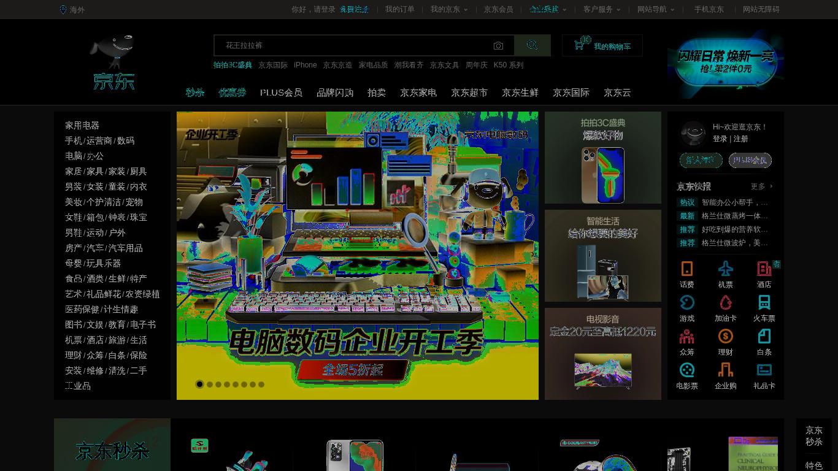Click the shopping cart icon

[x=579, y=45]
